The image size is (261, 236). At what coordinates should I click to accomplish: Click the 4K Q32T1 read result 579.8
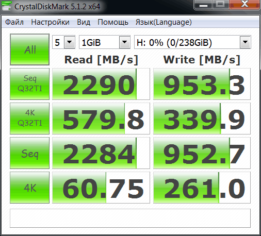pos(101,119)
